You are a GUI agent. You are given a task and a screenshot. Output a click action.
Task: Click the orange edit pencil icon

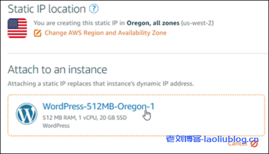point(37,33)
